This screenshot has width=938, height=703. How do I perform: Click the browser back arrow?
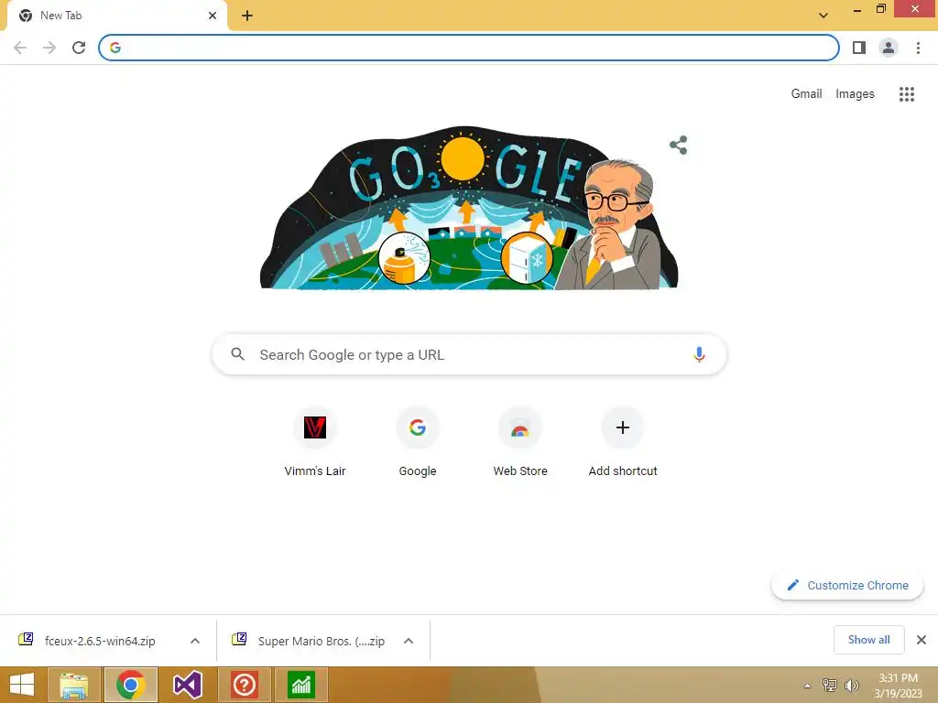[20, 48]
